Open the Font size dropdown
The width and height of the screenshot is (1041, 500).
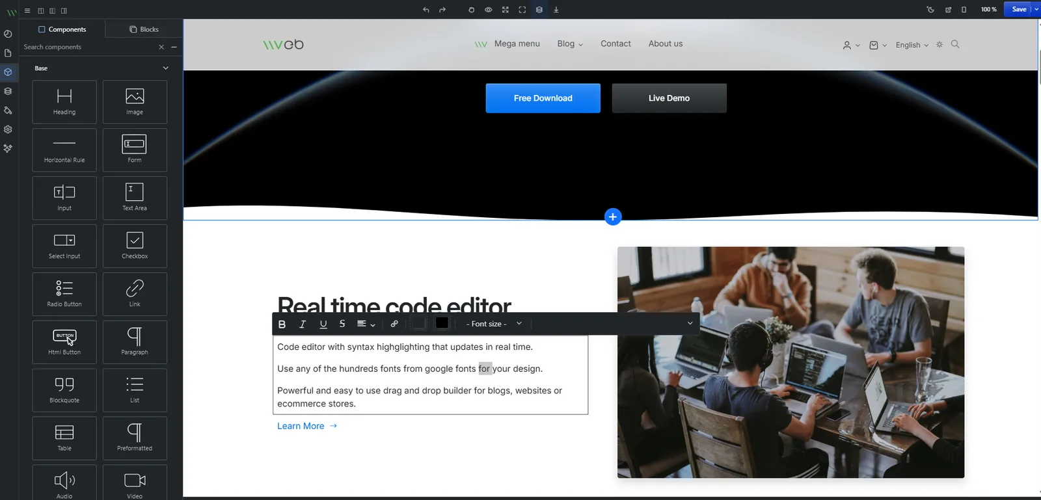click(494, 324)
